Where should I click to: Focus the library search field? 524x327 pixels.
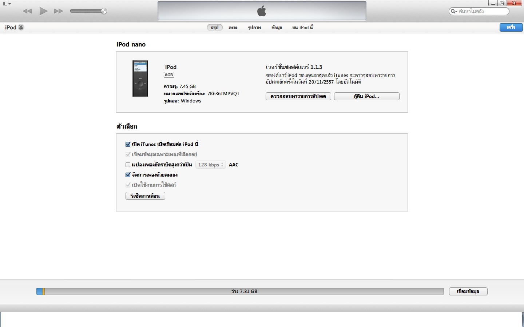point(479,11)
